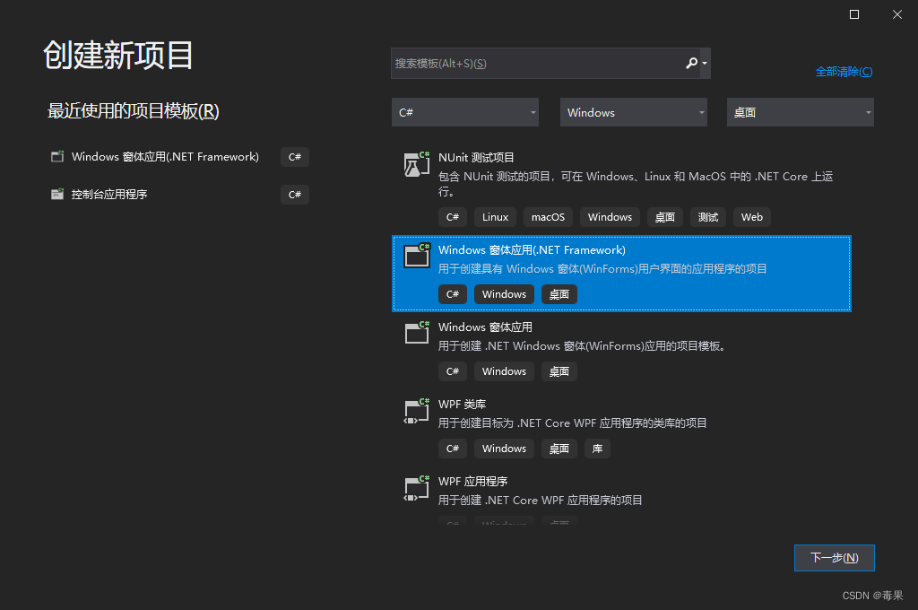Click the 全部清除 link

[x=844, y=71]
